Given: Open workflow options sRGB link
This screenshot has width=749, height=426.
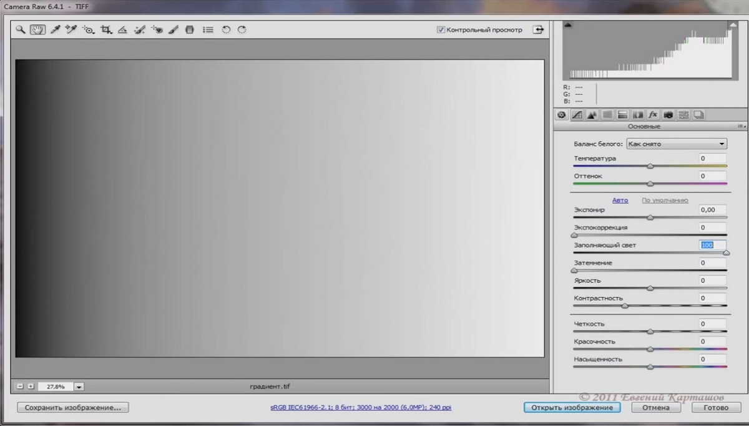Looking at the screenshot, I should click(361, 407).
